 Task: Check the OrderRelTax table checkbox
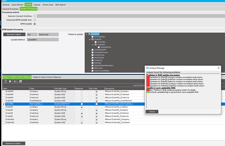coord(99,47)
